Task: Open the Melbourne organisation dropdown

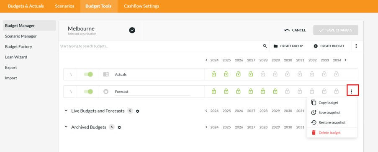Action: click(132, 30)
